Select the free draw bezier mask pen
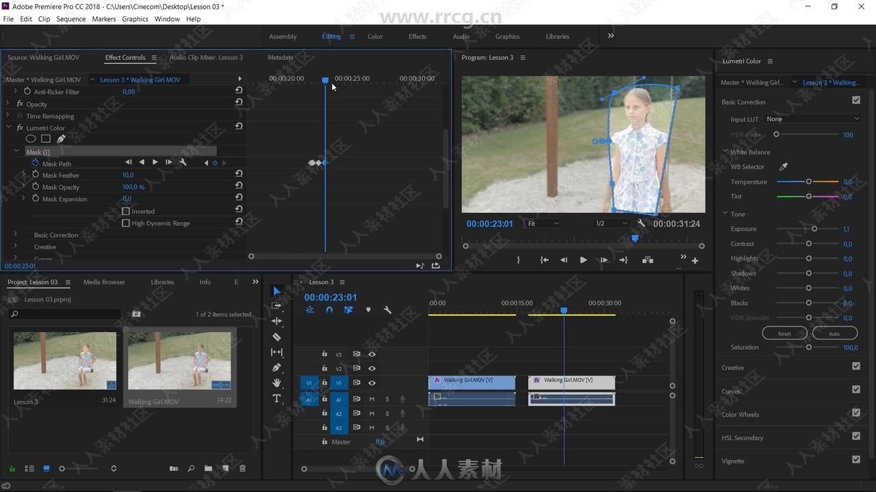The image size is (876, 492). pyautogui.click(x=61, y=139)
